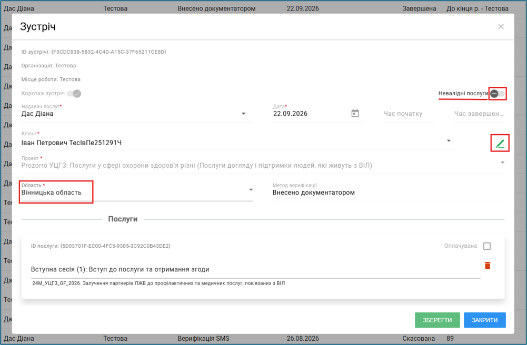
Task: Open the Клієнт dropdown arrow
Action: (449, 140)
